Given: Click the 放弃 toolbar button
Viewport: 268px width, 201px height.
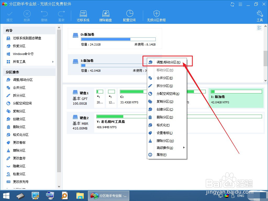Looking at the screenshot, I should (x=27, y=16).
